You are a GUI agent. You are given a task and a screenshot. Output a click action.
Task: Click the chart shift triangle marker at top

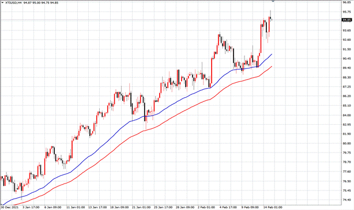click(x=273, y=1)
